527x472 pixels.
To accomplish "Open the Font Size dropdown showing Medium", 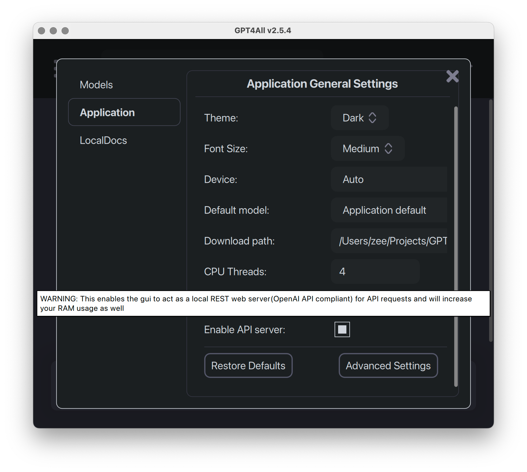I will tap(368, 148).
